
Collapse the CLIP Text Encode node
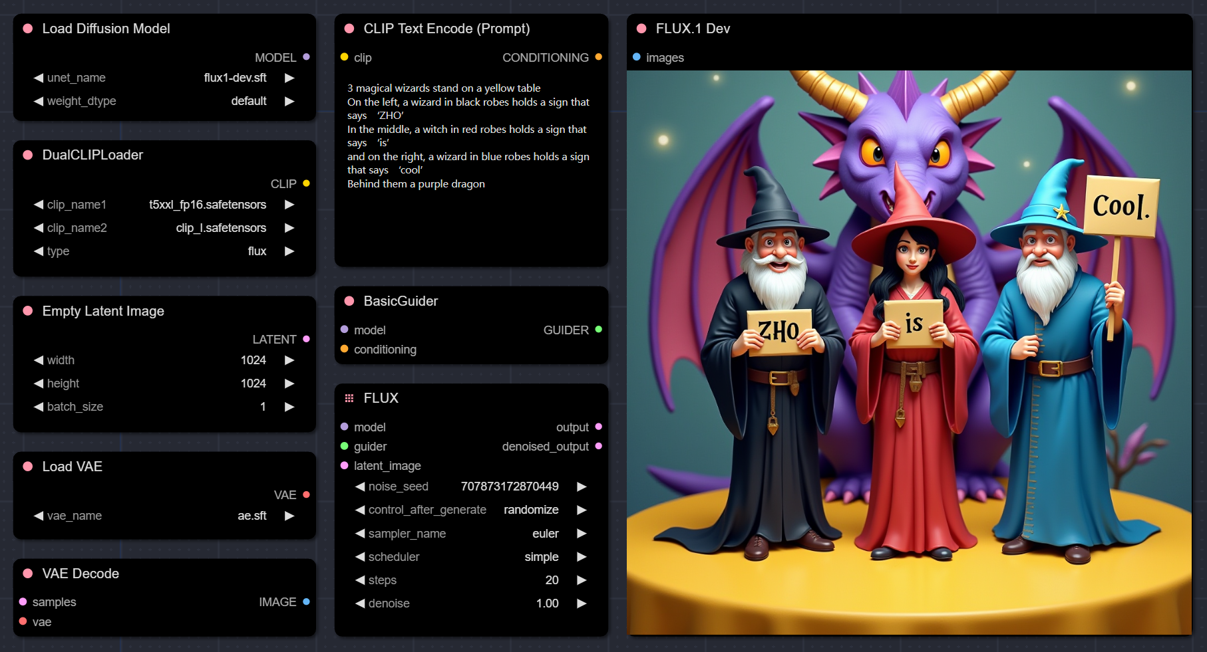349,29
